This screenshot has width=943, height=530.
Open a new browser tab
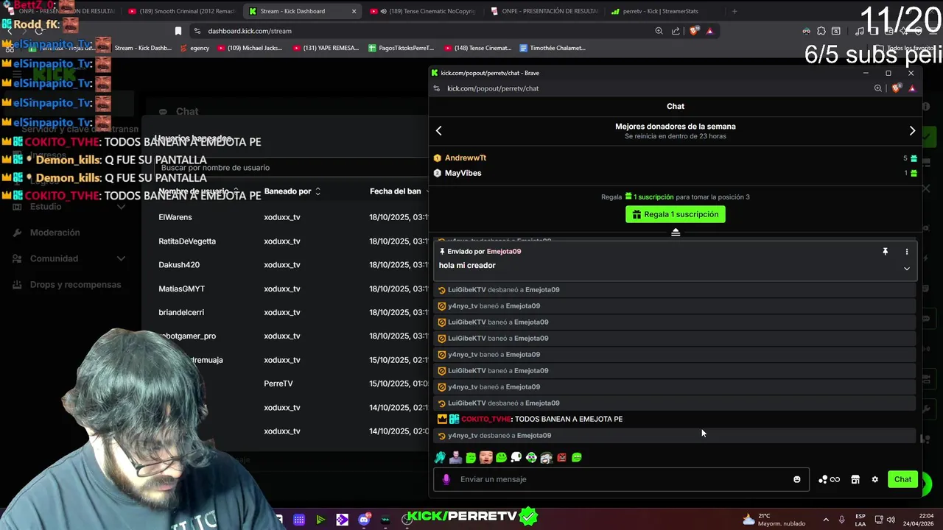click(734, 11)
